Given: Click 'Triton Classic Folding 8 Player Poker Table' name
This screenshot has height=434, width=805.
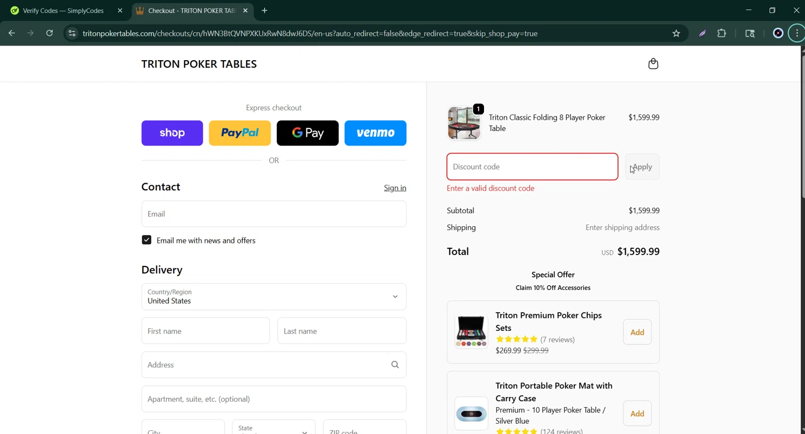Looking at the screenshot, I should coord(547,123).
